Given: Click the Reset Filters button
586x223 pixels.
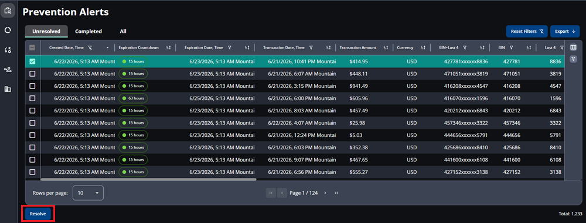Looking at the screenshot, I should tap(527, 32).
